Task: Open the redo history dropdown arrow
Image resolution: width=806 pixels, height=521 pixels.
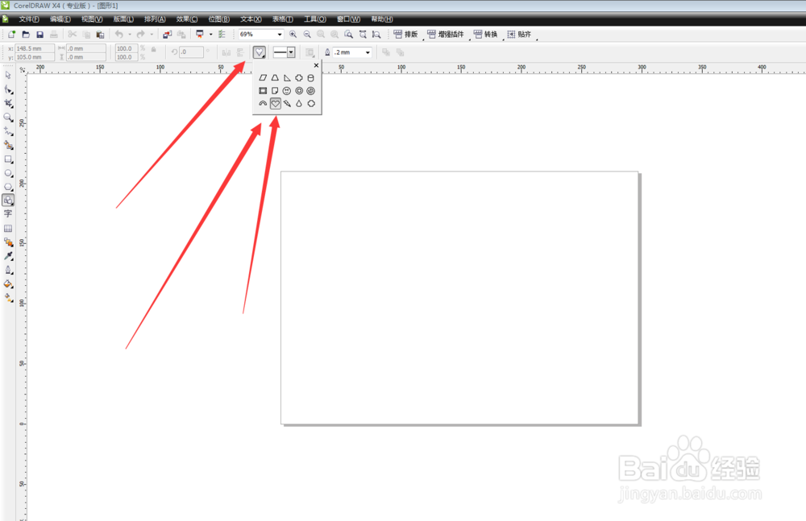Action: pos(152,35)
